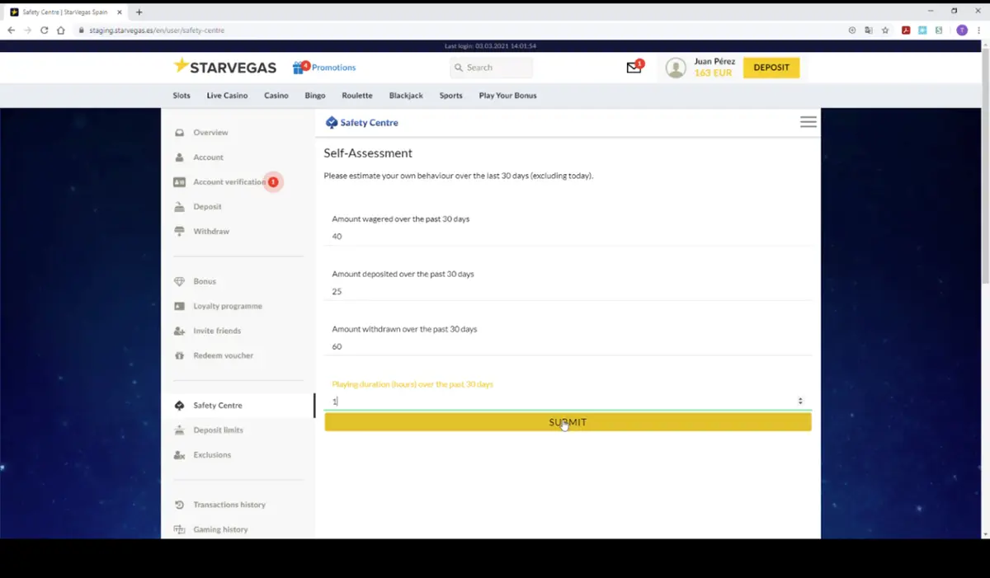Bookmark this page with star icon

pyautogui.click(x=885, y=31)
